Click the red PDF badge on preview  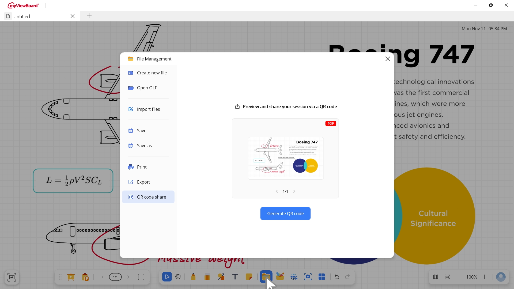coord(331,123)
